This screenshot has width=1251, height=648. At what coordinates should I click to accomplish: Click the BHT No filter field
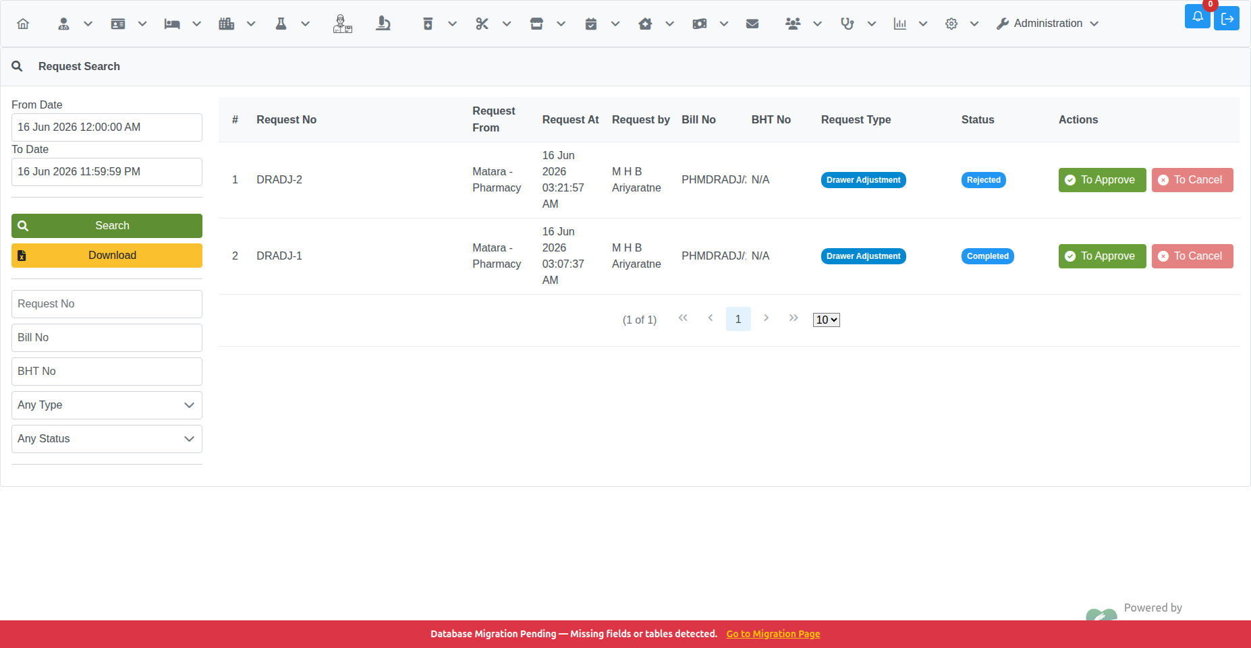107,372
